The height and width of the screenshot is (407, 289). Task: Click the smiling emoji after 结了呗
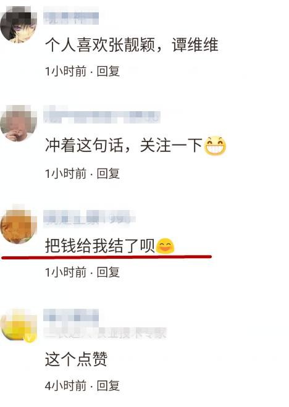pyautogui.click(x=165, y=246)
